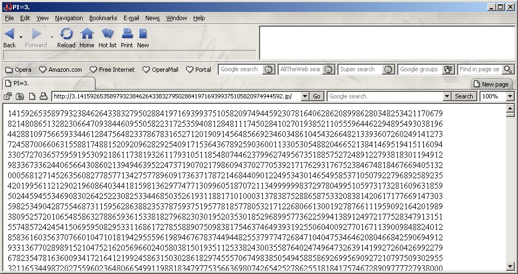Open the Help menu
518x274 pixels.
tap(199, 18)
